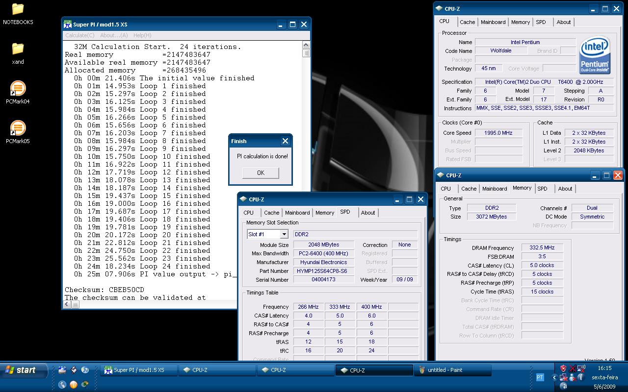Open the Help(H) menu in Super PI

pyautogui.click(x=142, y=35)
